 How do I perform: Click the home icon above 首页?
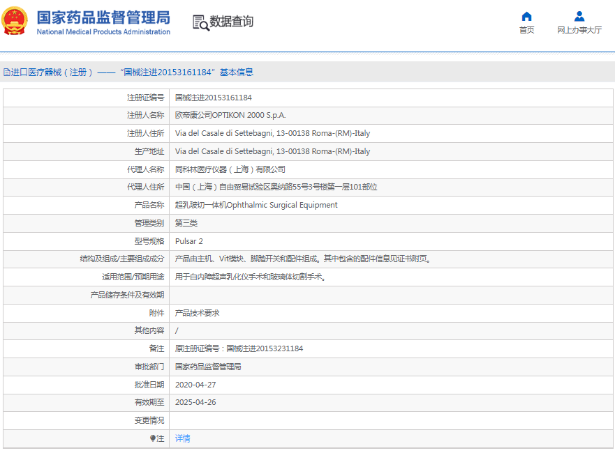pyautogui.click(x=526, y=16)
